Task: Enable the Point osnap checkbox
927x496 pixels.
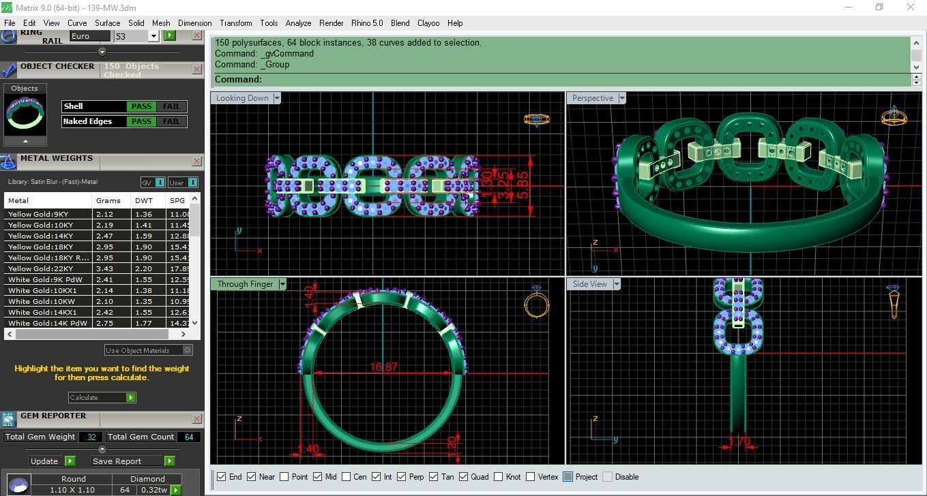Action: [284, 477]
